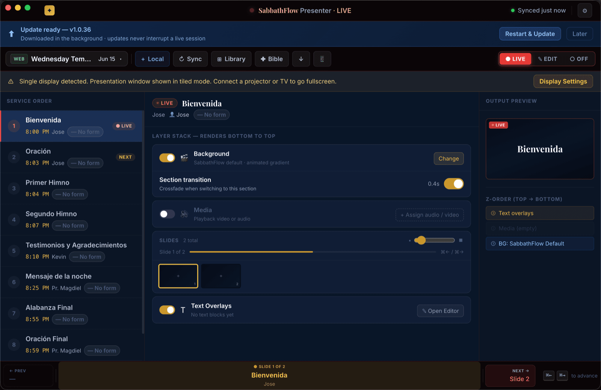Click the large thumbnail size square icon
Screen dimensions: 601x390
(461, 240)
